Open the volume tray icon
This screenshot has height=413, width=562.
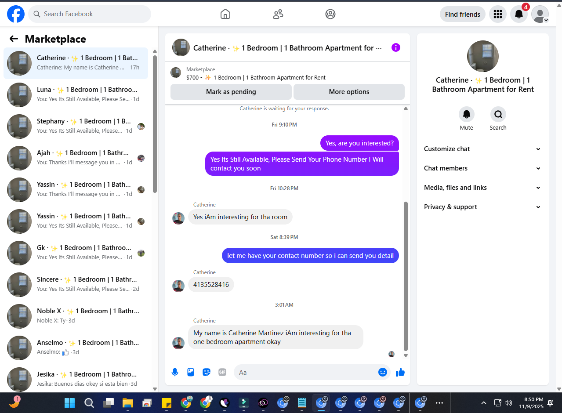pos(508,403)
